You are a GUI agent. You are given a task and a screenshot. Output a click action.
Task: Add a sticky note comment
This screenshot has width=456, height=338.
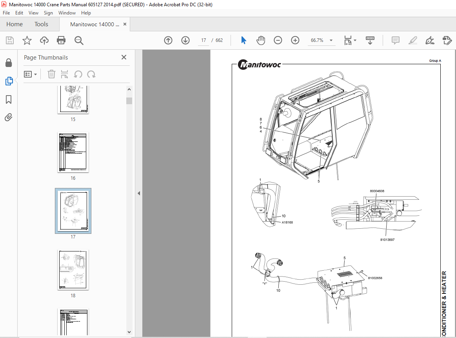click(x=395, y=40)
